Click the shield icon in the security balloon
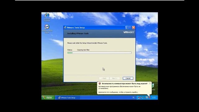This screenshot has width=199, height=112. (x=100, y=84)
